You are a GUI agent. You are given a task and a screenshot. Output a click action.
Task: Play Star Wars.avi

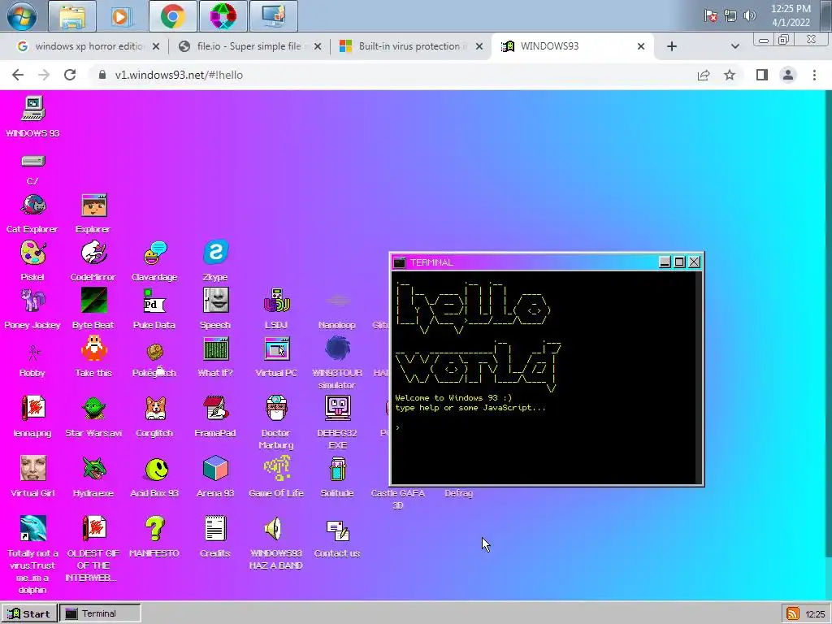click(94, 409)
